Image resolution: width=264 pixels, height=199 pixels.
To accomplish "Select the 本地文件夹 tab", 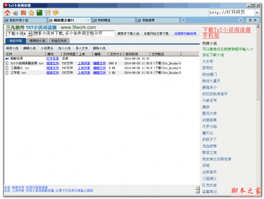I will [x=59, y=41].
